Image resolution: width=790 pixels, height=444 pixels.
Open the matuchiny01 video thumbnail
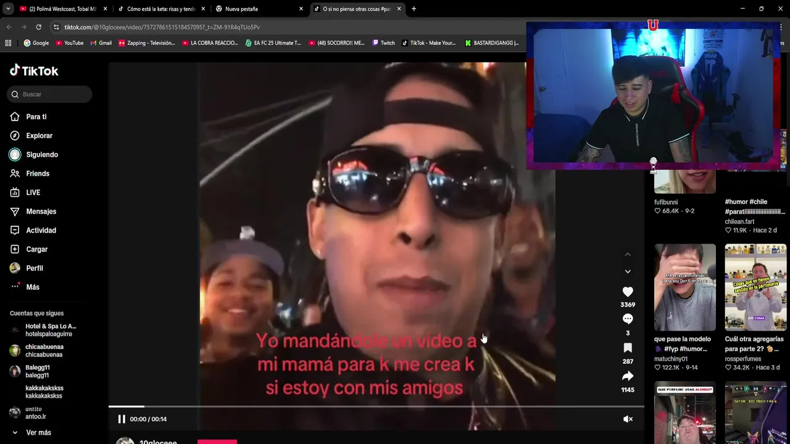pos(685,287)
